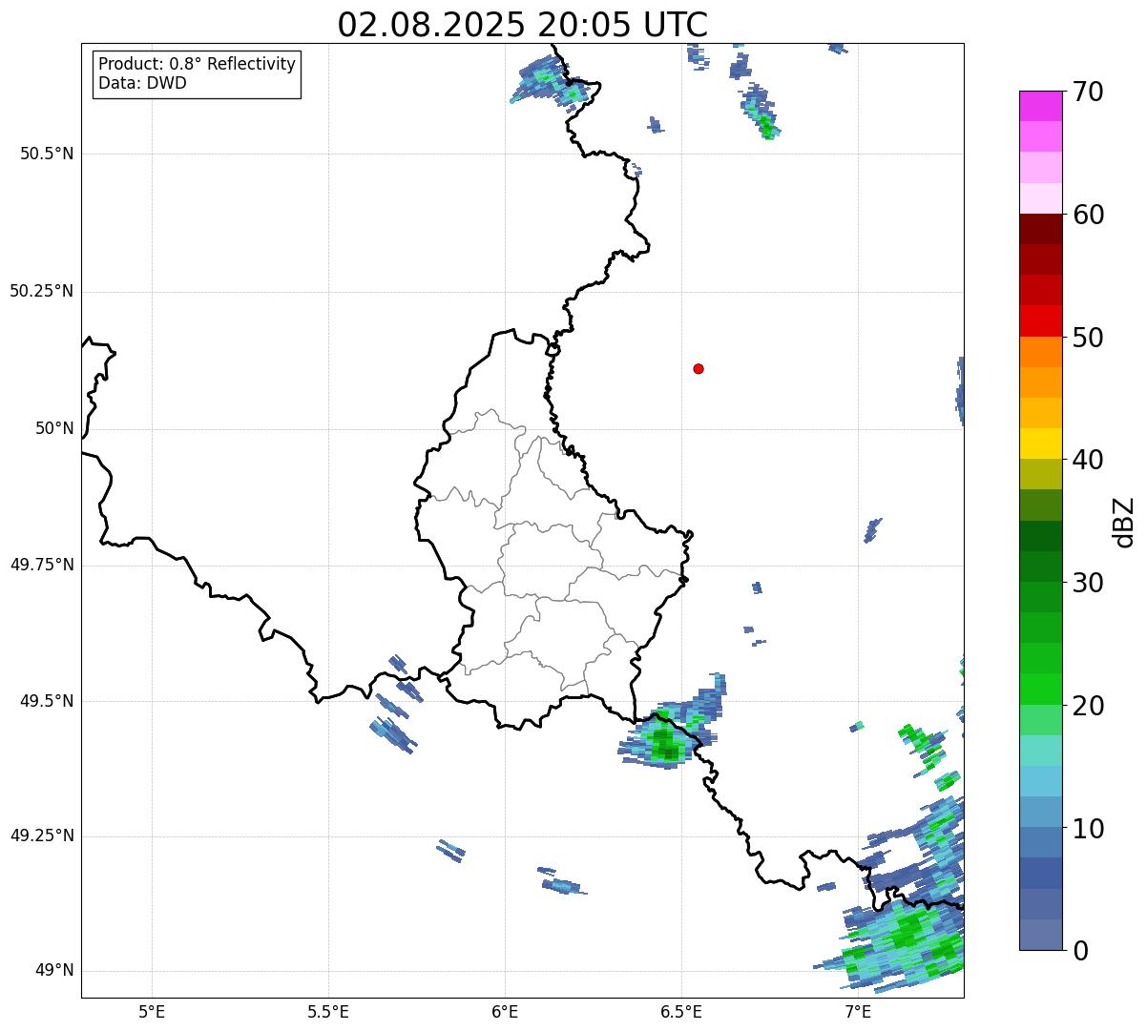The image size is (1147, 1031).
Task: Click the 50.5°N latitude label
Action: click(47, 154)
